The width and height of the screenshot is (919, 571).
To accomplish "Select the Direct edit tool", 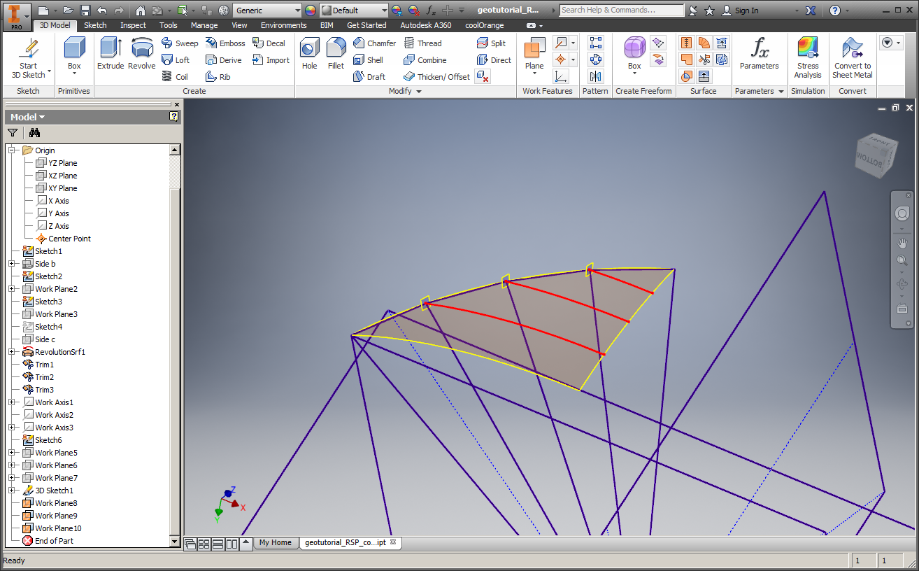I will point(494,60).
